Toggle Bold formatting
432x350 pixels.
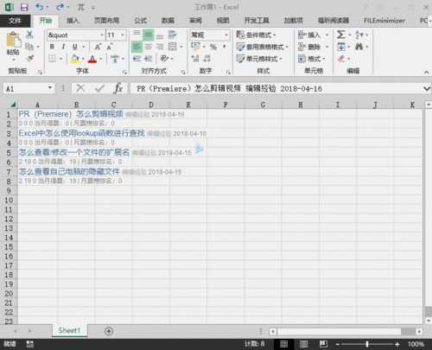tap(52, 47)
